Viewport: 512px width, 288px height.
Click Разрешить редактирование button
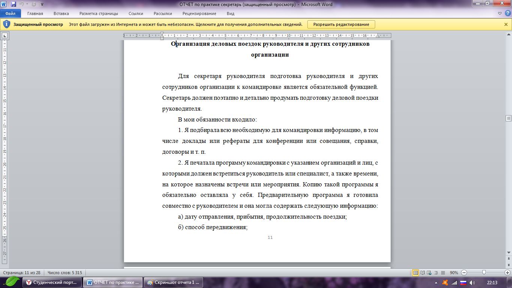point(341,24)
